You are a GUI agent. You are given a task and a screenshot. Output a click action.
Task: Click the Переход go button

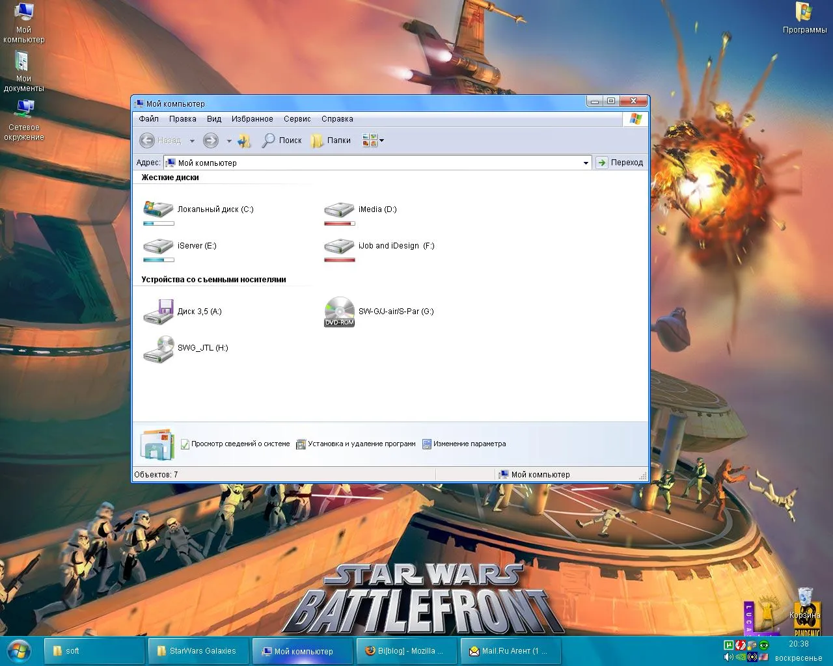coord(620,163)
